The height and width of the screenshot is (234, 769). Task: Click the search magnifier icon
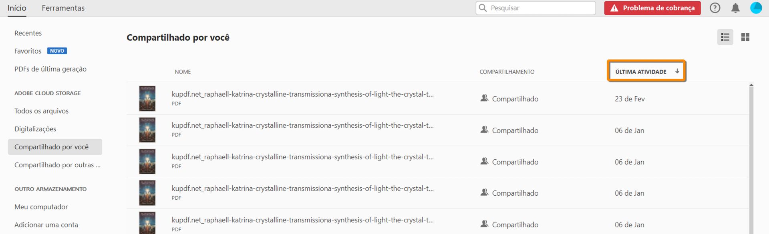[483, 8]
